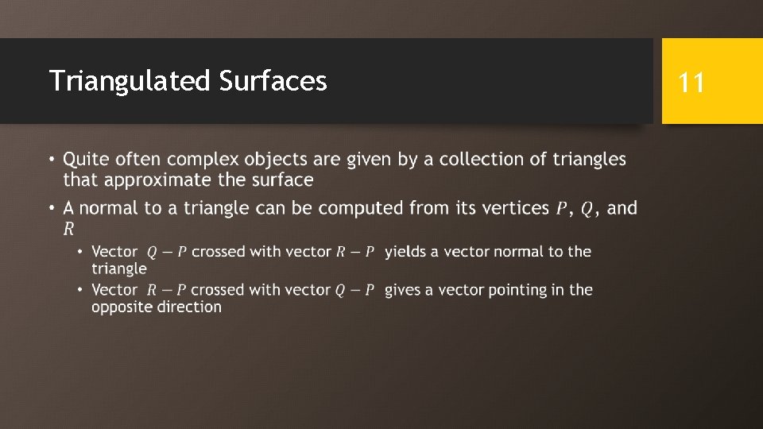Select the yellow slide number box
Image resolution: width=763 pixels, height=429 pixels.
click(712, 81)
